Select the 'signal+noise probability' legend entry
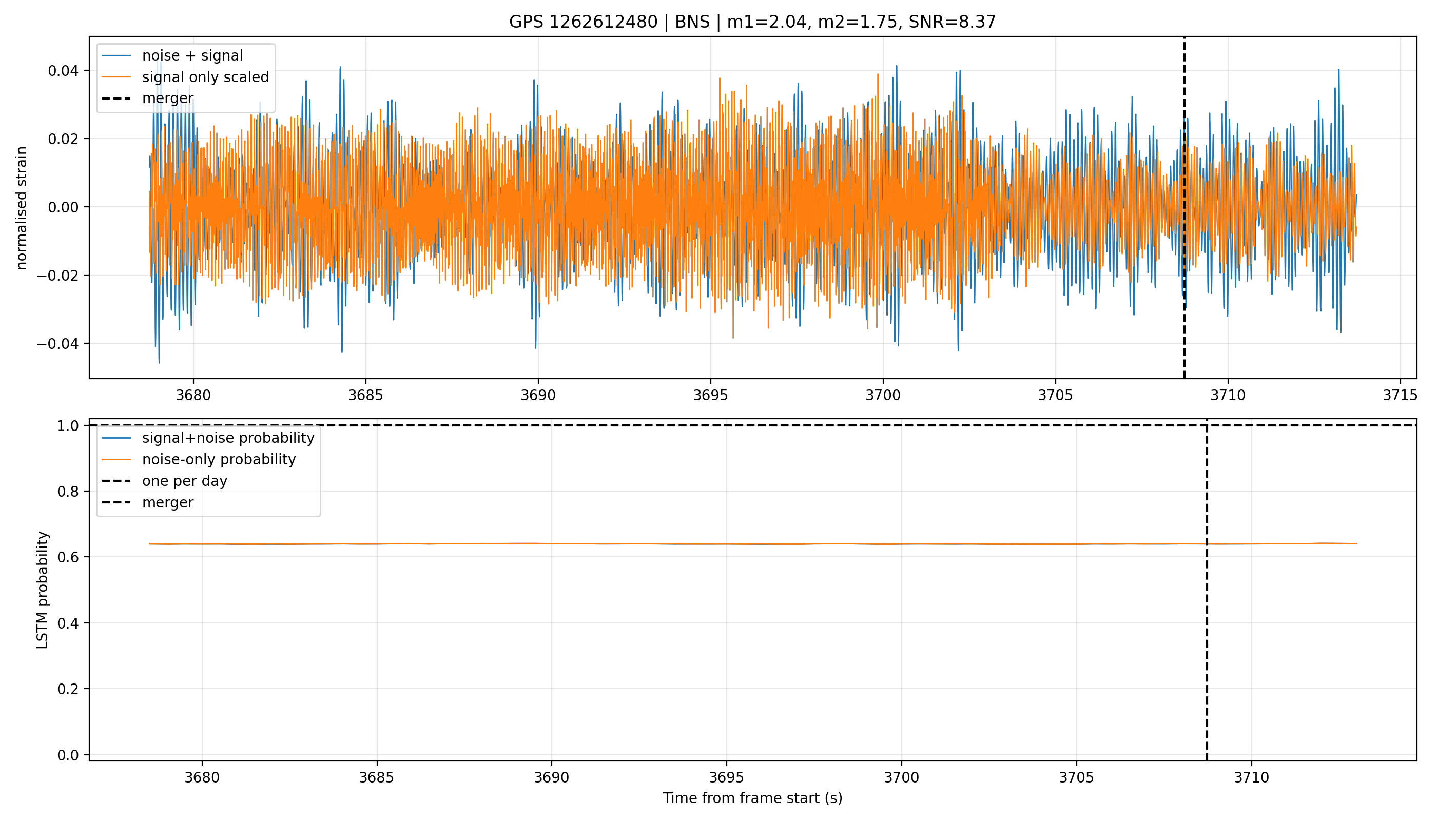The width and height of the screenshot is (1437, 821). point(207,438)
